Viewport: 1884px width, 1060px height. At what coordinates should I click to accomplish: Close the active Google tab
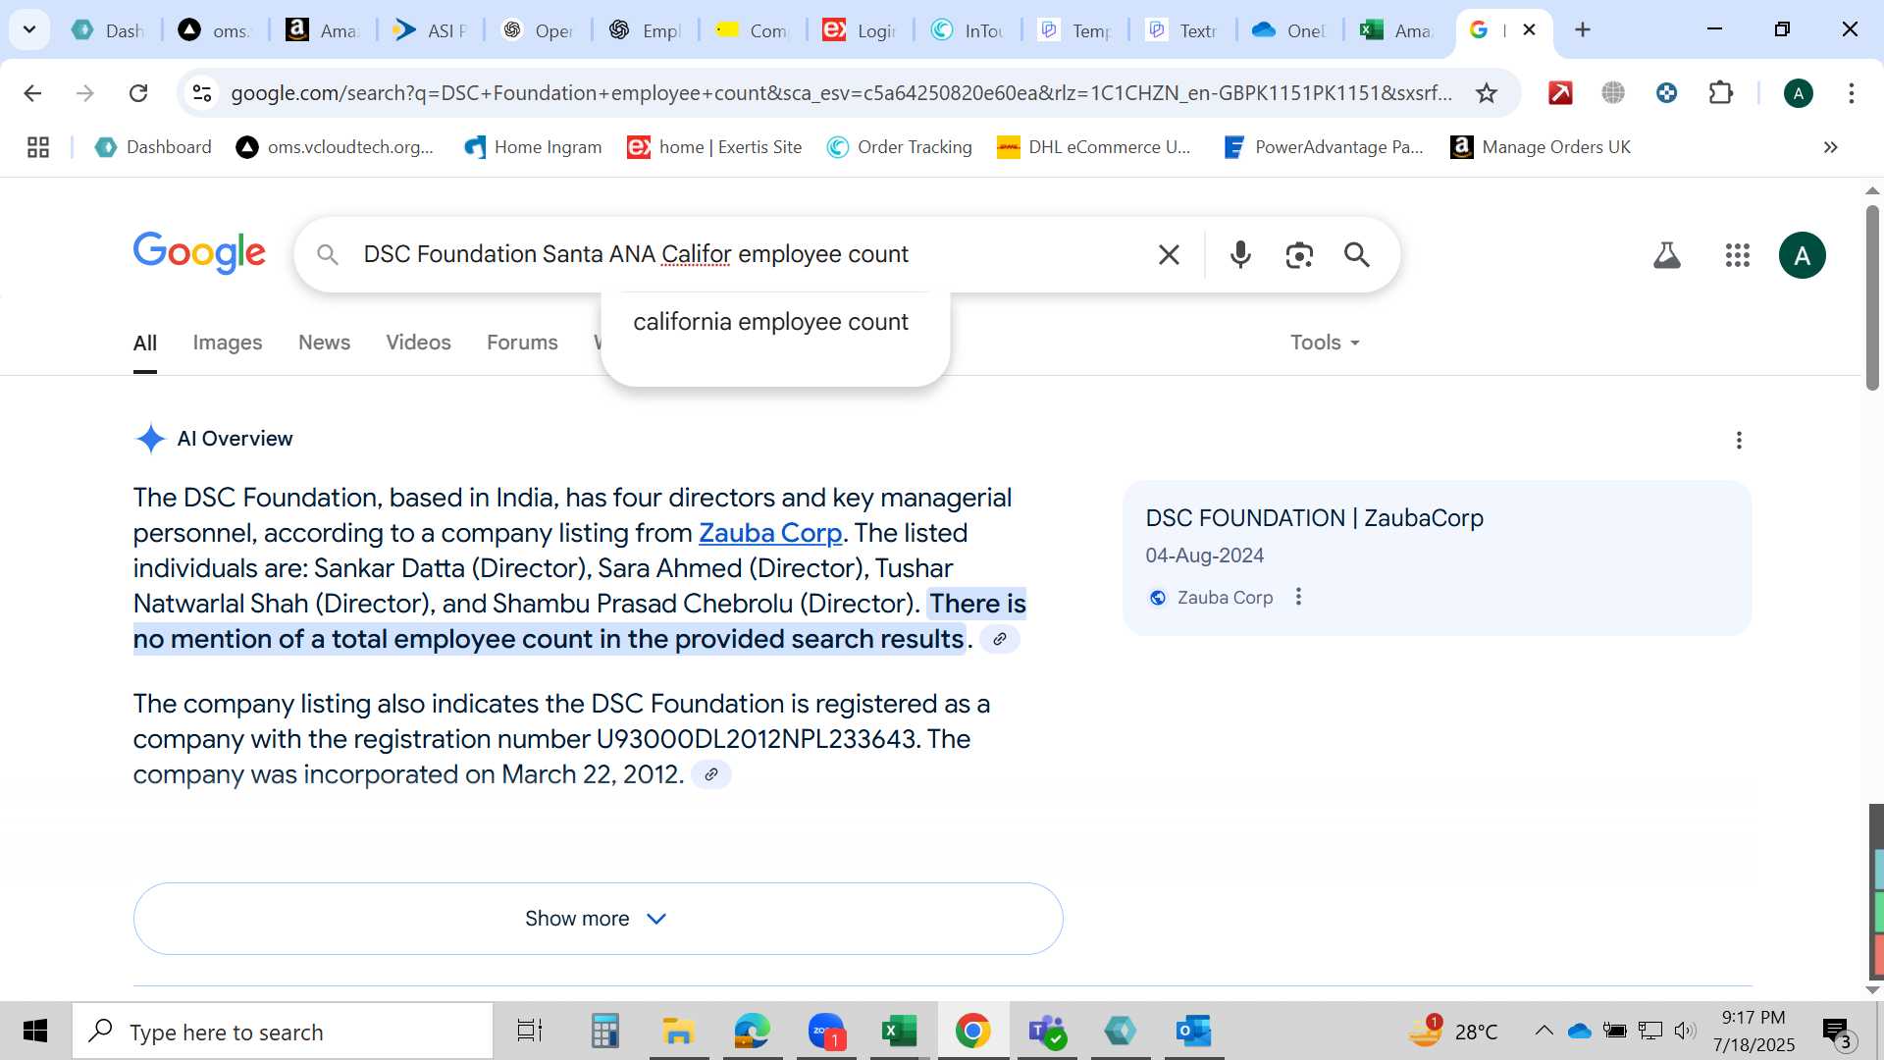point(1529,30)
